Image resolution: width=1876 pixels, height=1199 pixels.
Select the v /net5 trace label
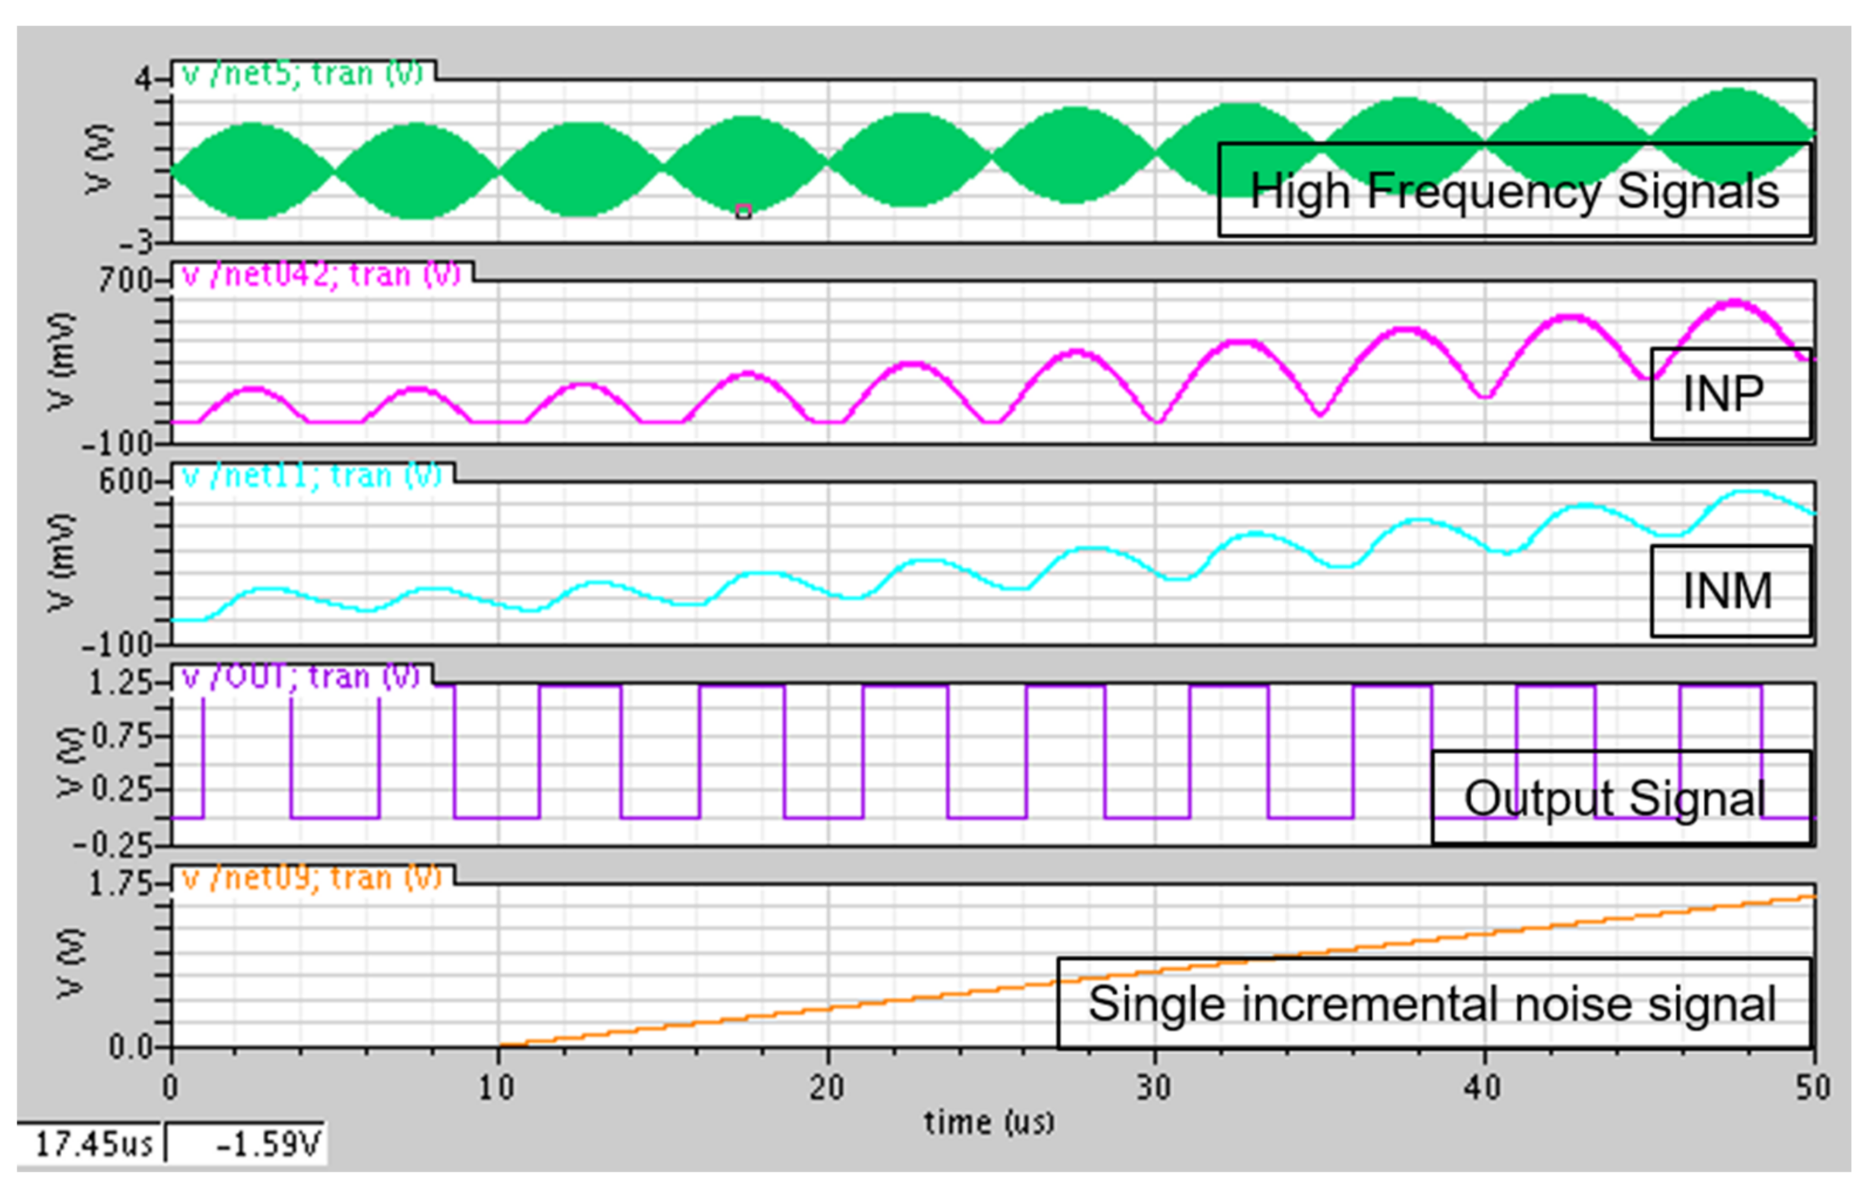click(302, 74)
